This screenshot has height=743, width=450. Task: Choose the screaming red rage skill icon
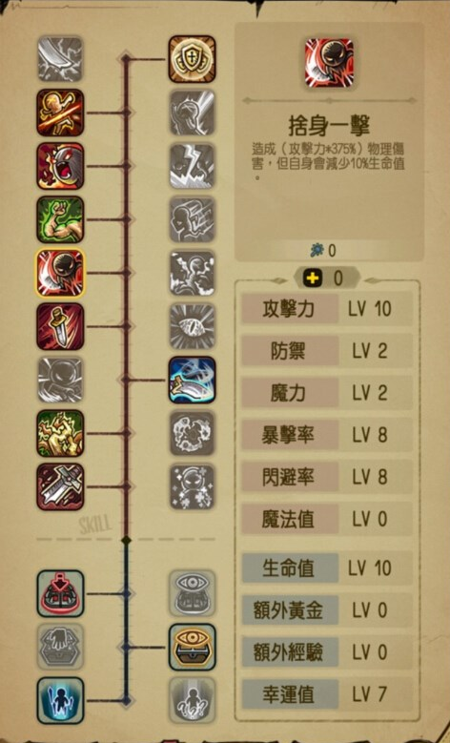[x=60, y=166]
